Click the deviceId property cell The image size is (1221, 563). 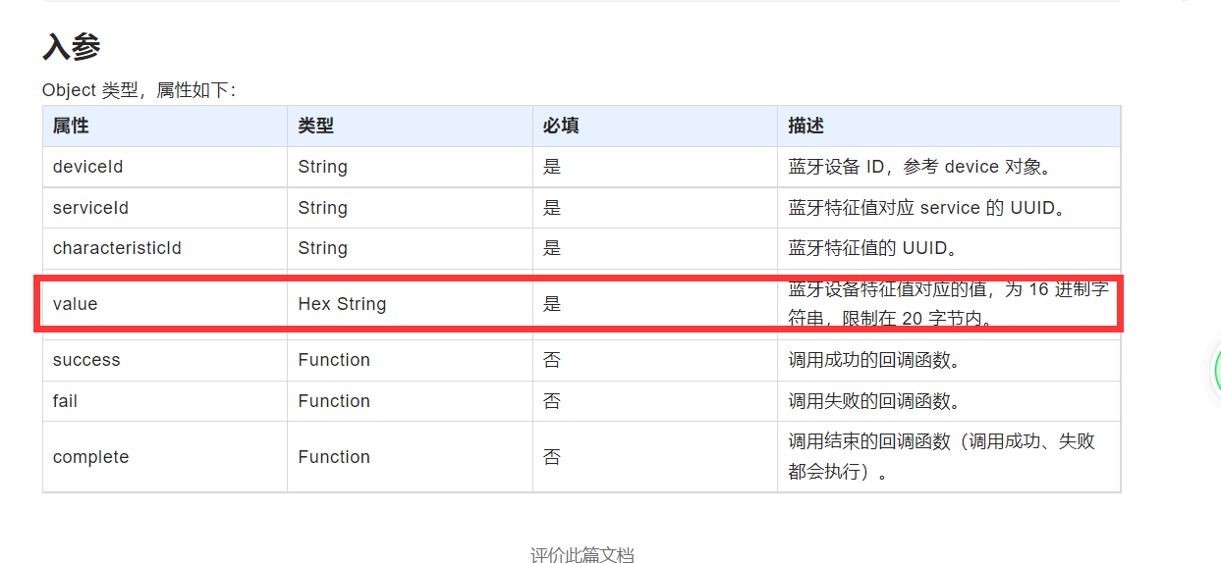pos(165,167)
